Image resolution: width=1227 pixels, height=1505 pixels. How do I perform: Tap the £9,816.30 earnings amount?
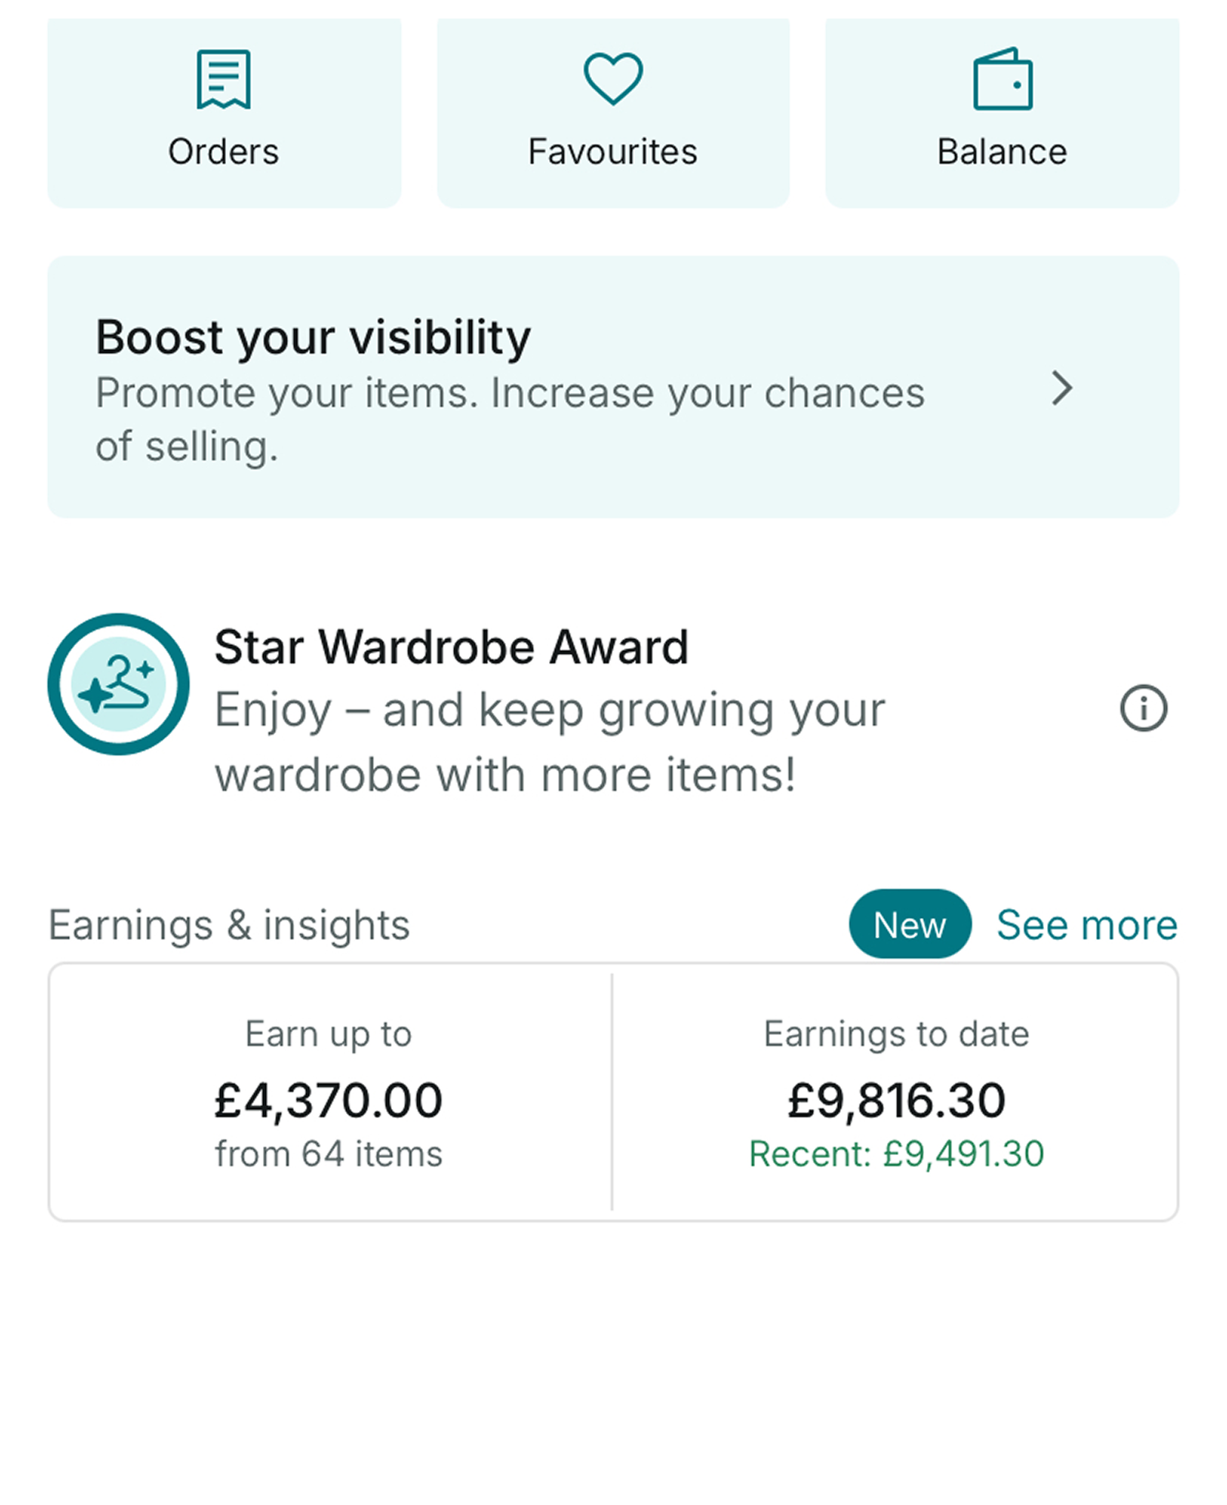897,1100
